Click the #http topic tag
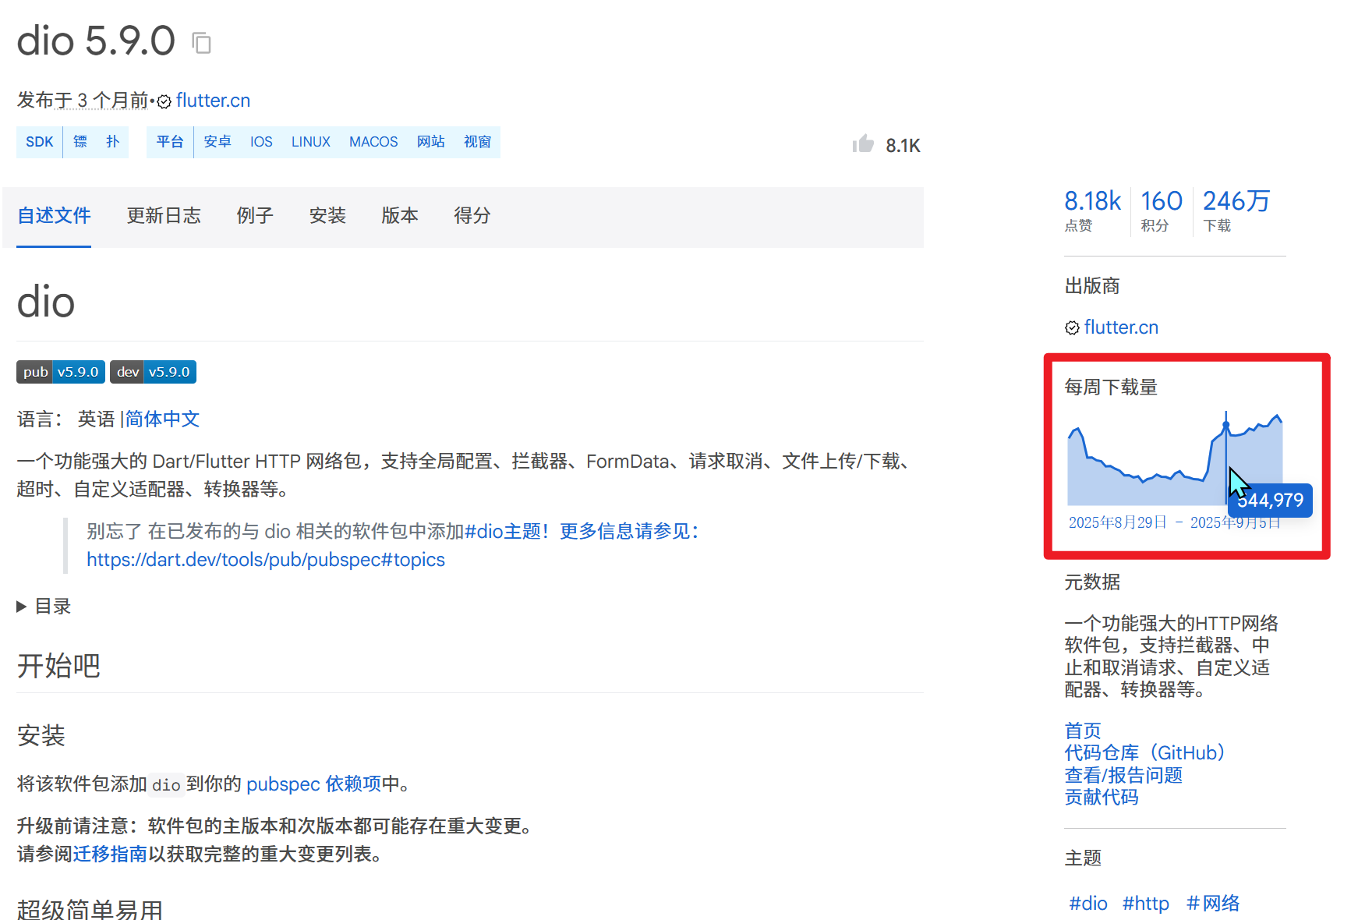Viewport: 1358px width, 920px height. coord(1145,903)
